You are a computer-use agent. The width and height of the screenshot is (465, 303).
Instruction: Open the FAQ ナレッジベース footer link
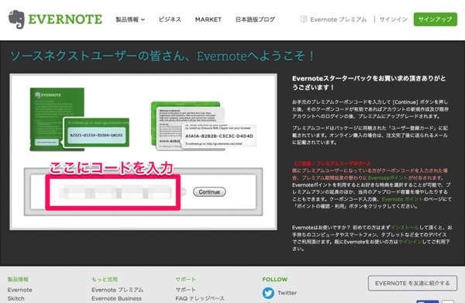(200, 298)
